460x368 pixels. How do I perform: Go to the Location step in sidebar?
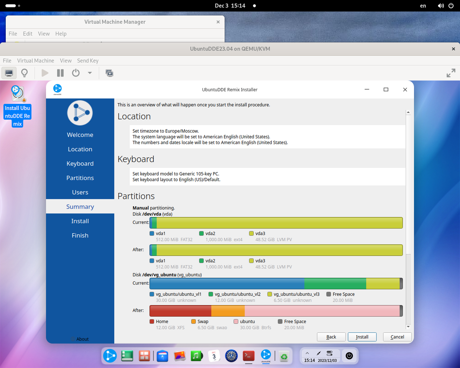(80, 149)
